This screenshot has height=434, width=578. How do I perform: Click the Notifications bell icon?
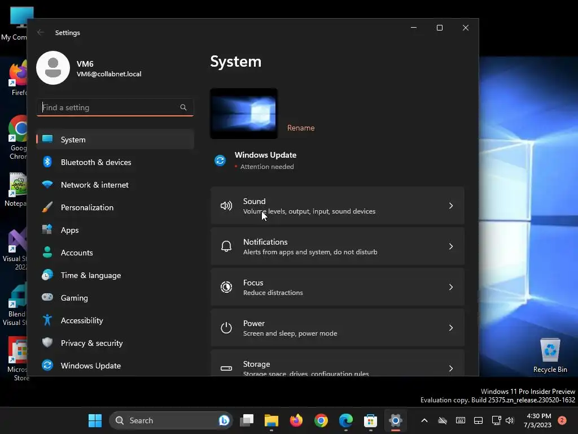[226, 246]
